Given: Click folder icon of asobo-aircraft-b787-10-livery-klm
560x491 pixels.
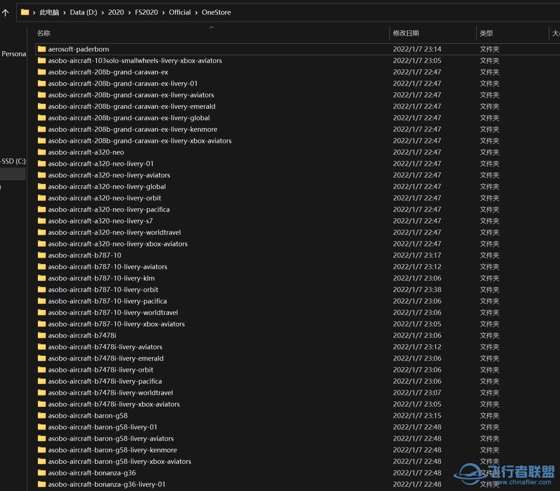Looking at the screenshot, I should coord(42,278).
